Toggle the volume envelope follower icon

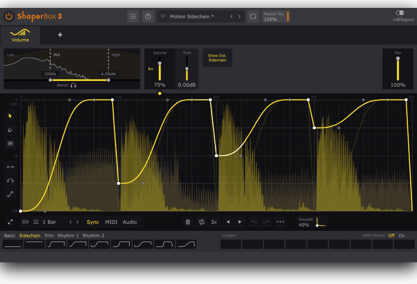pyautogui.click(x=151, y=69)
